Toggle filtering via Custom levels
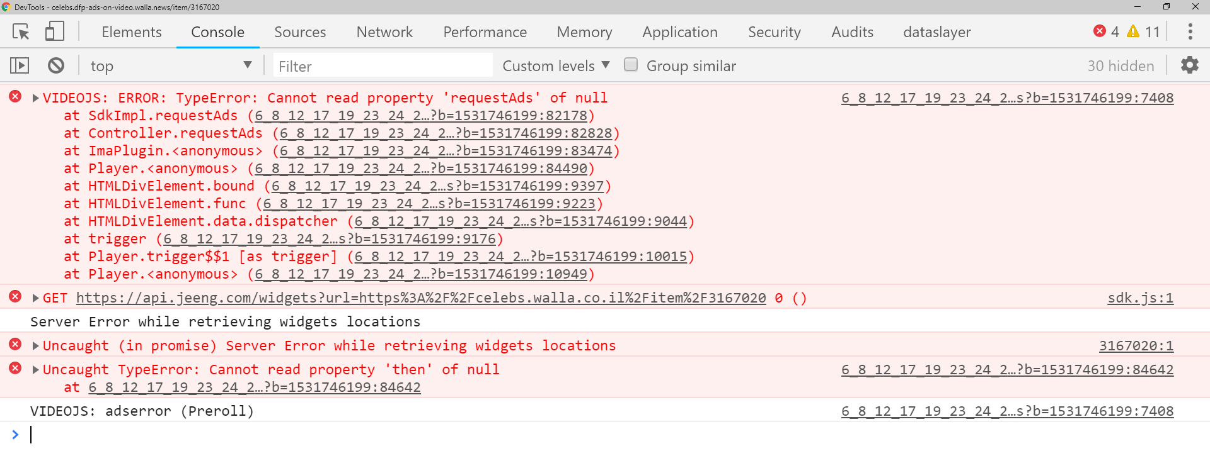 tap(554, 65)
